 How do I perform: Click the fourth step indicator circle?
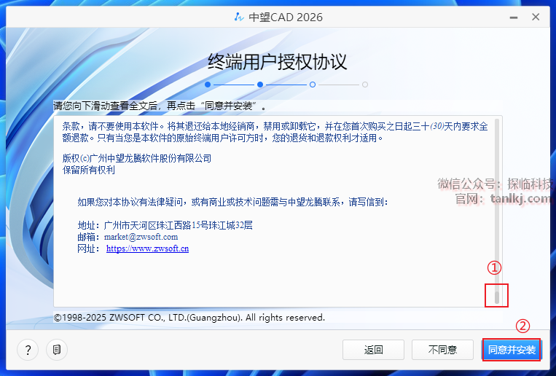365,85
